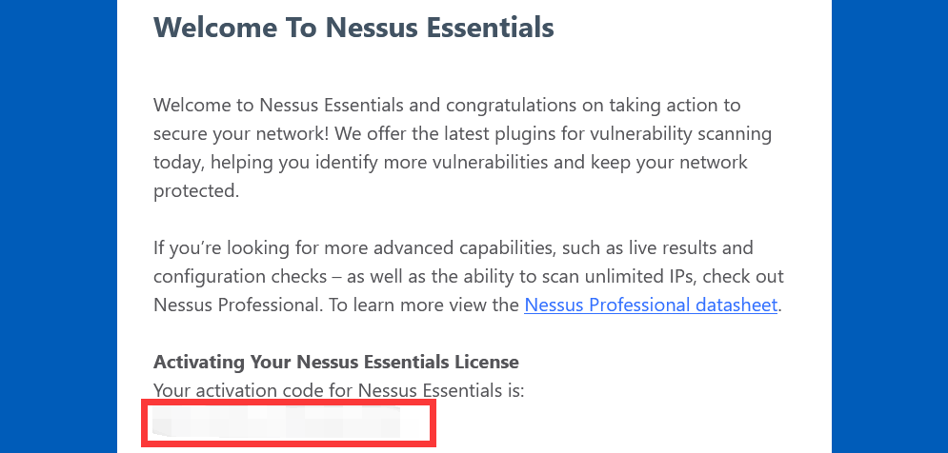Click the word 'protected.' ending the first paragraph
The height and width of the screenshot is (453, 948).
(x=196, y=191)
